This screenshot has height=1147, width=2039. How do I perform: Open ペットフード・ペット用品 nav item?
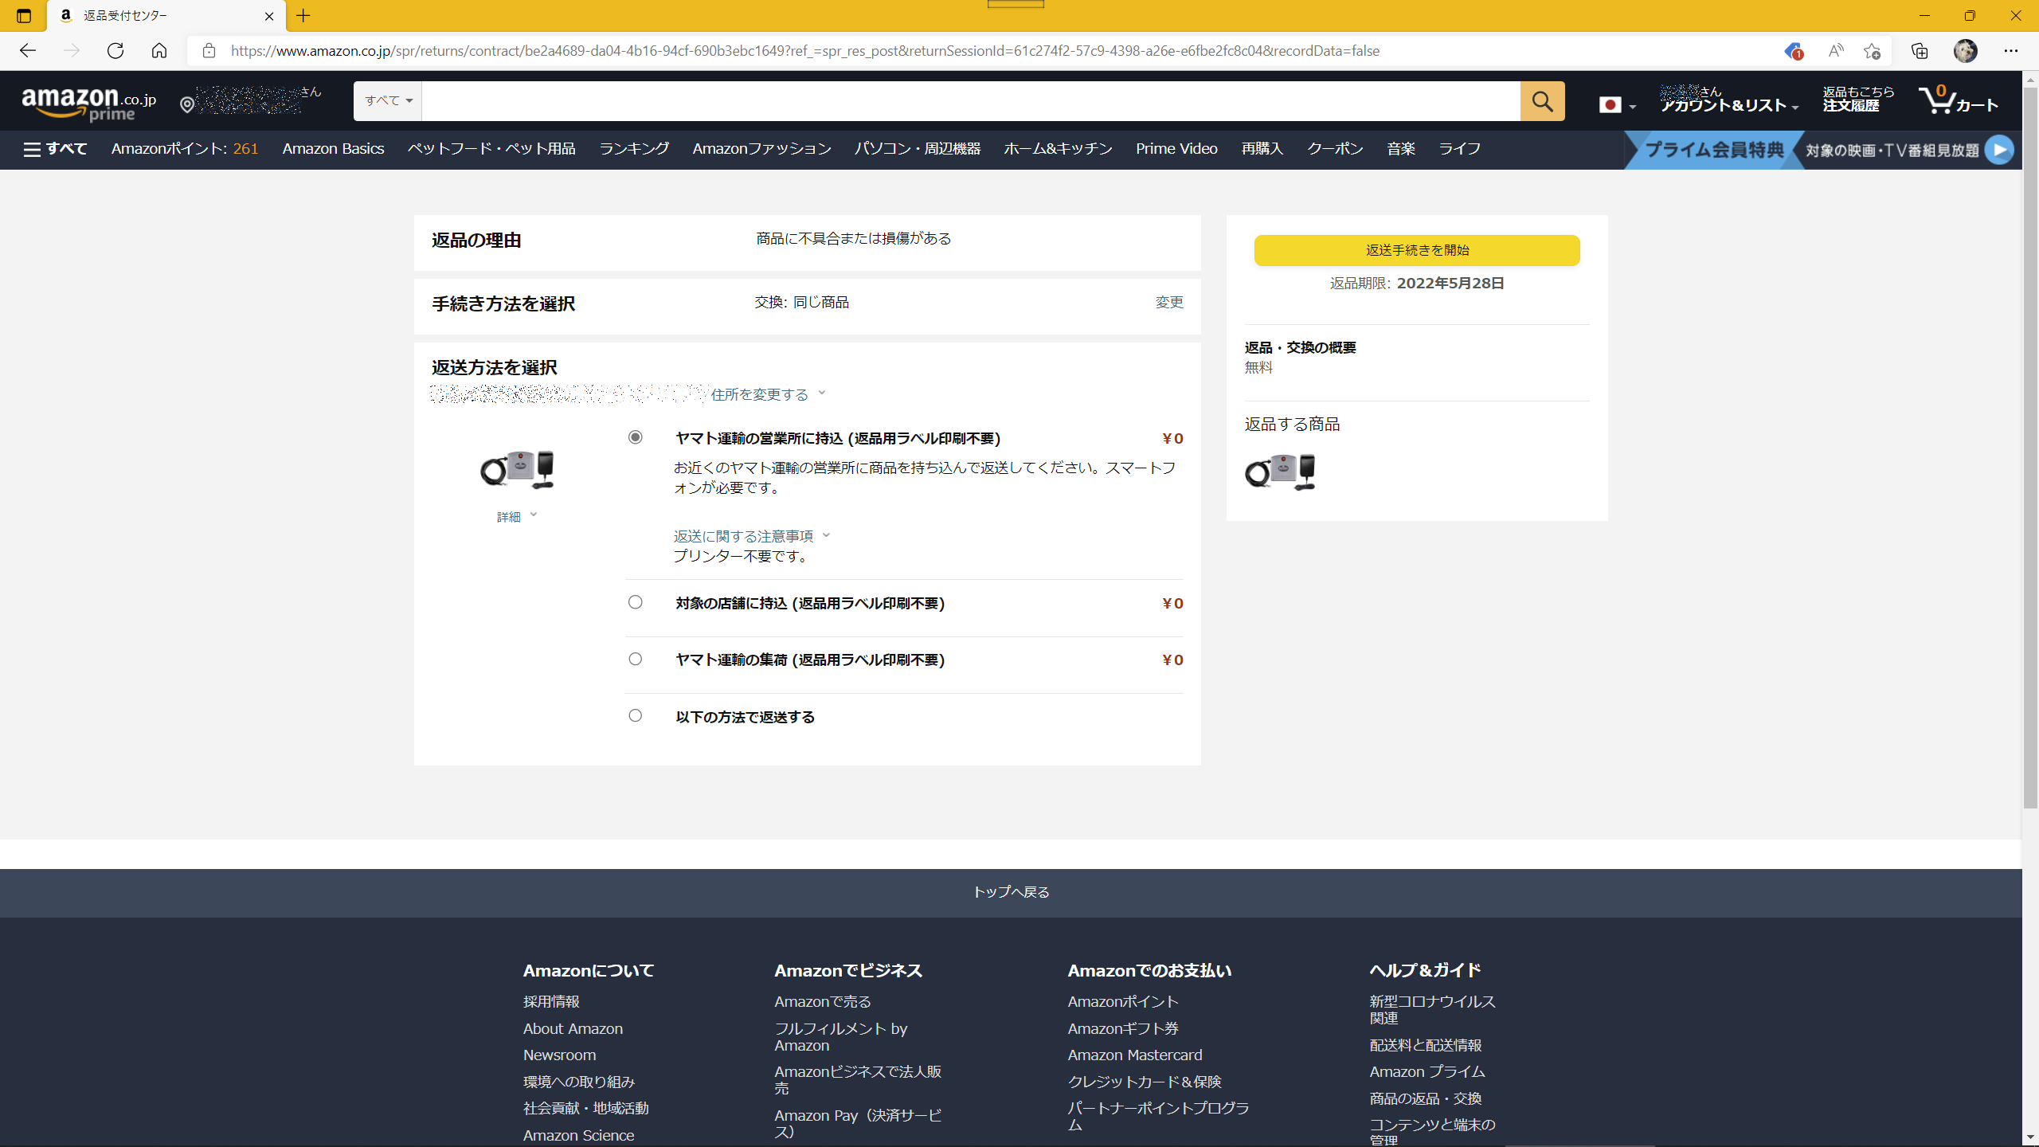[491, 149]
